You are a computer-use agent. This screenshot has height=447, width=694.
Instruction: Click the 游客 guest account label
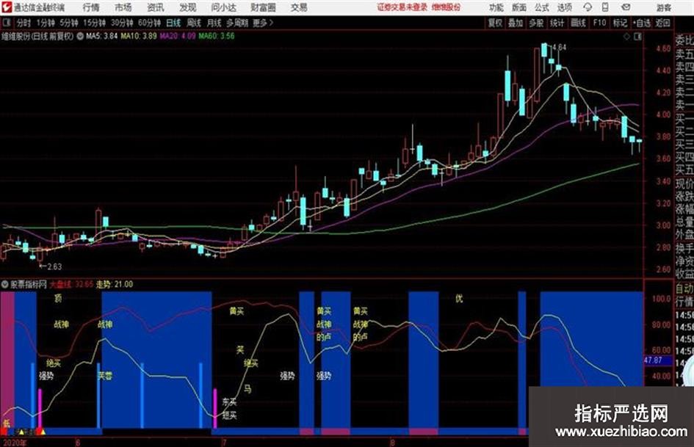[663, 7]
